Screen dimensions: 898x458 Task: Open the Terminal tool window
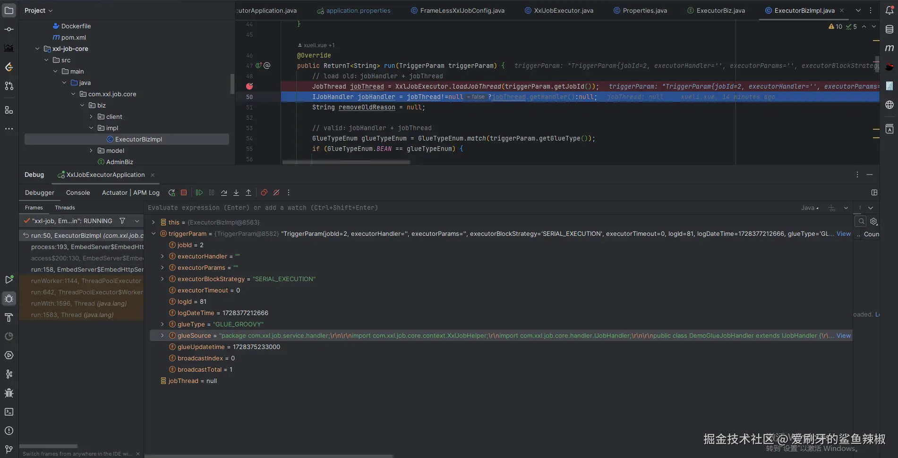[x=9, y=412]
